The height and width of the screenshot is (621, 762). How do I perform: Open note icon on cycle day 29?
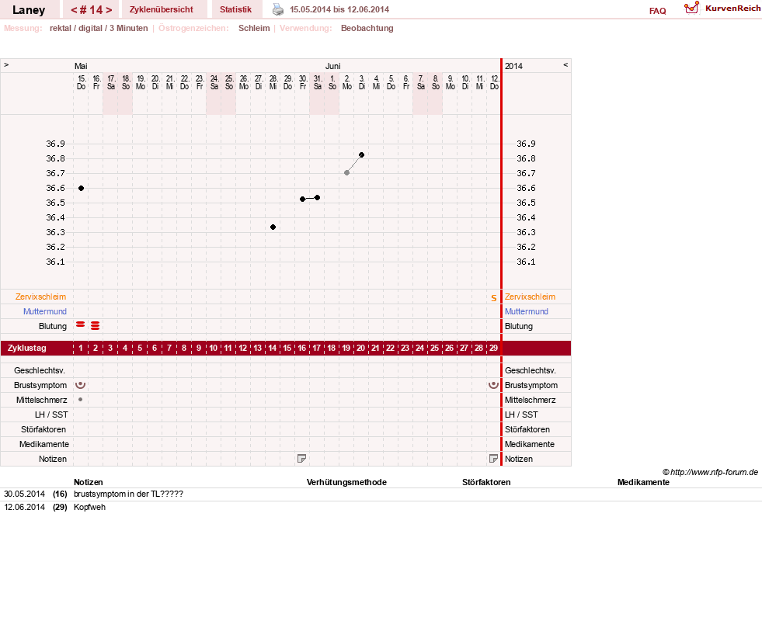493,458
